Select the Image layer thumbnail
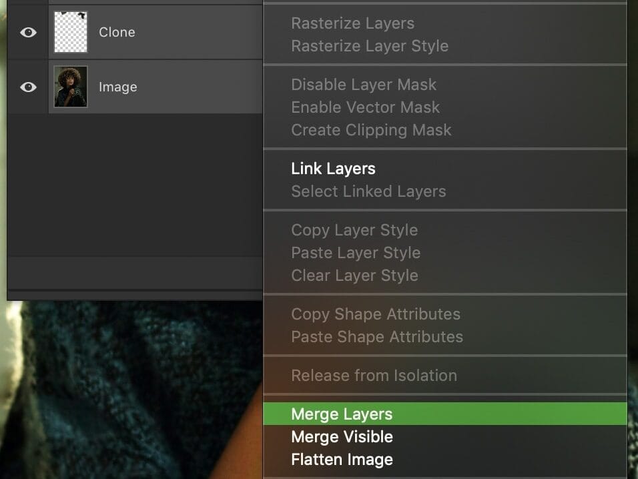 pyautogui.click(x=71, y=87)
